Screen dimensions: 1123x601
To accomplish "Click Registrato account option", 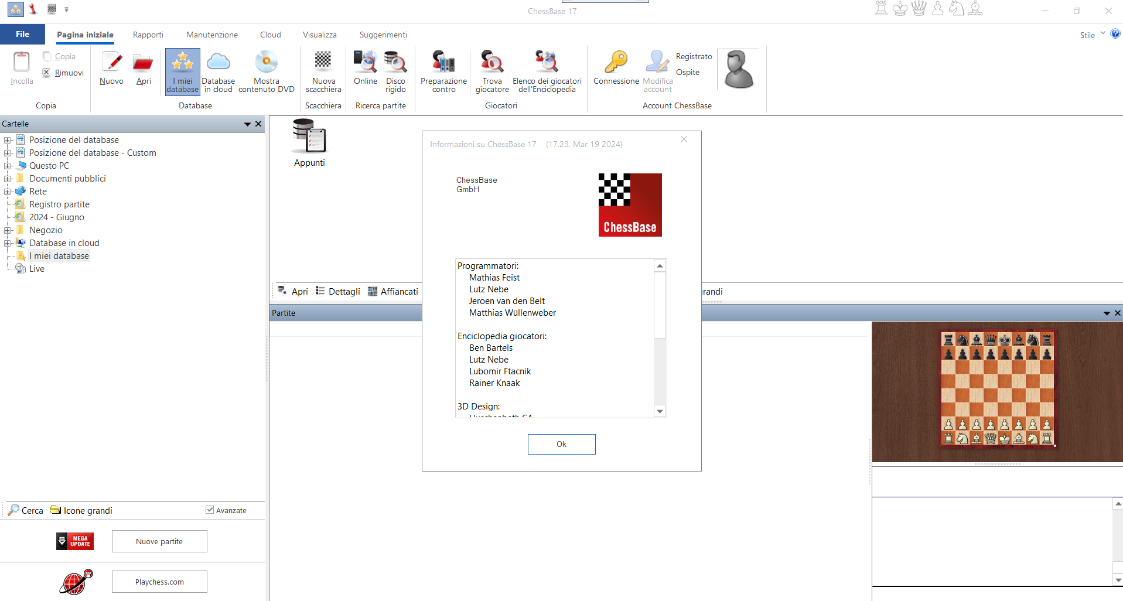I will coord(694,56).
